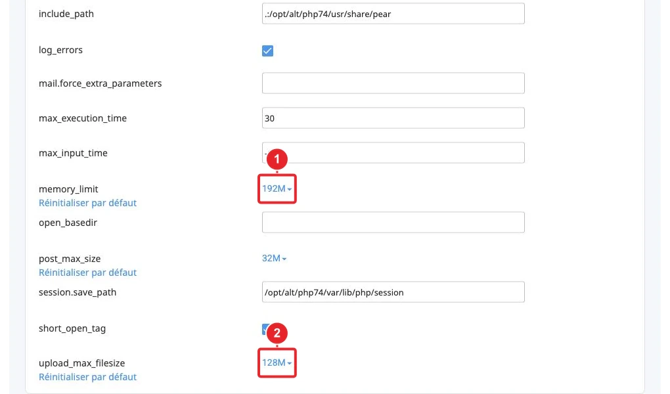Click the include_path input field

click(393, 14)
